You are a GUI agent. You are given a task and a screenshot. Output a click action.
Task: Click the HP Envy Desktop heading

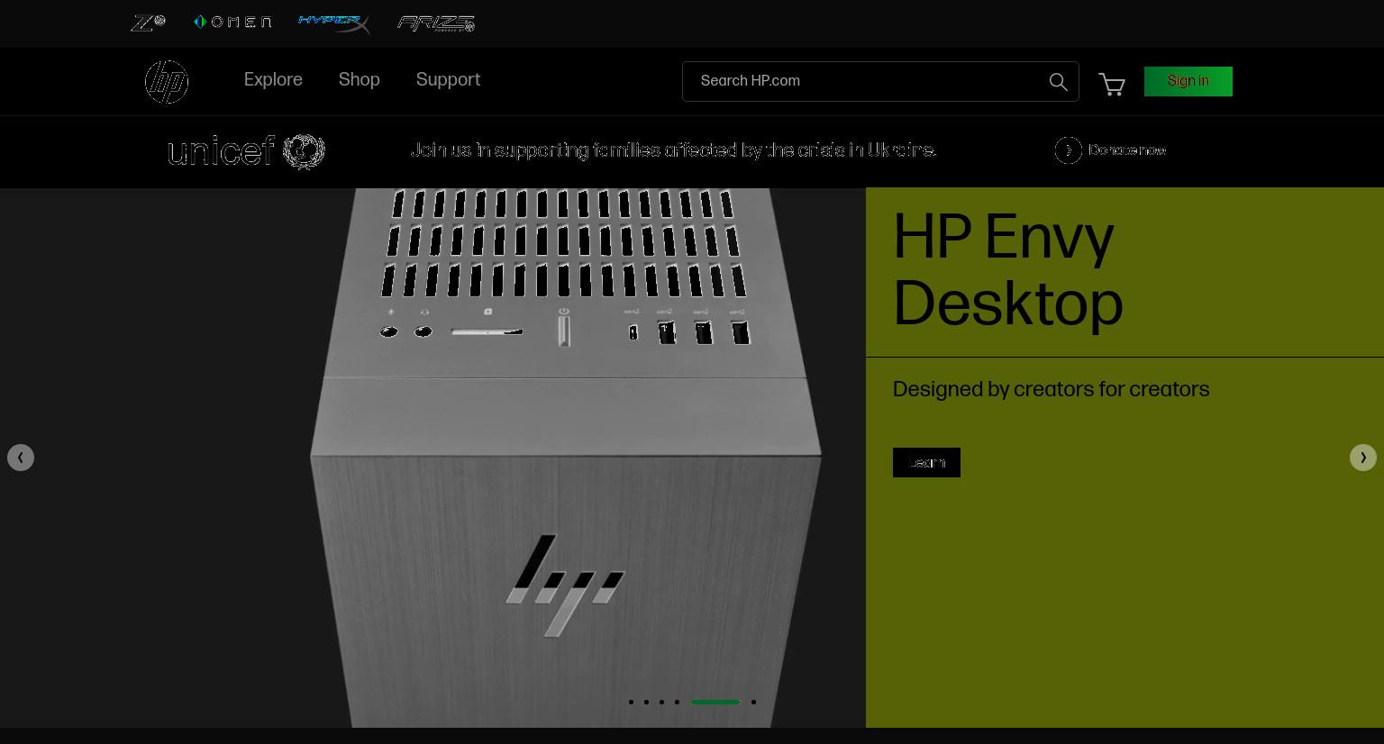(x=1007, y=271)
